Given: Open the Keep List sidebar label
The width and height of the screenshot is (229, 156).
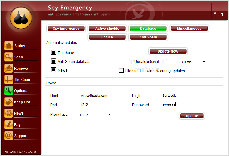Looking at the screenshot, I should click(22, 102).
